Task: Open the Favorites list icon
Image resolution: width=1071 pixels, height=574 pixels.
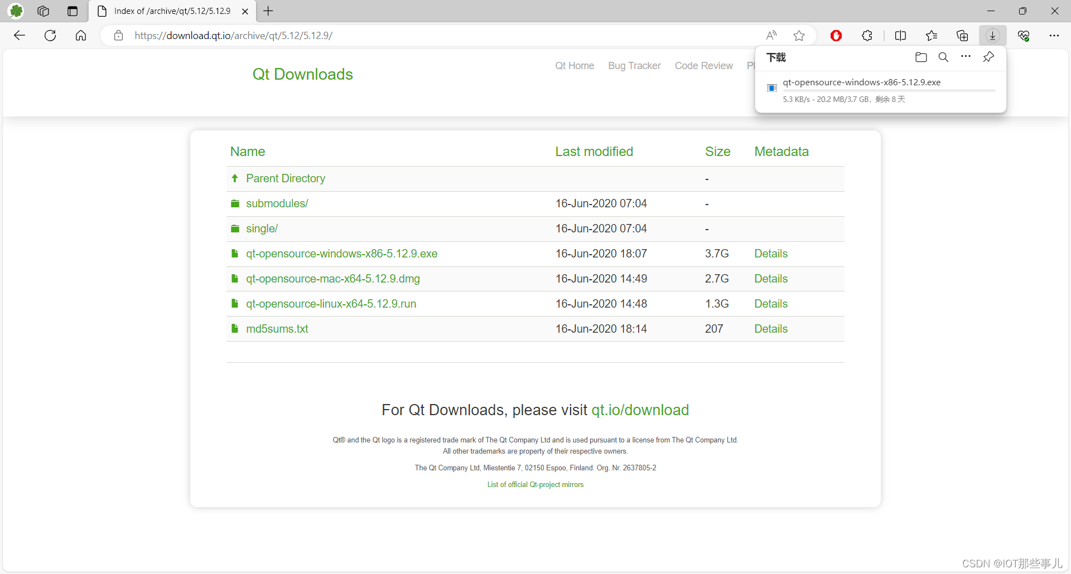Action: 931,36
